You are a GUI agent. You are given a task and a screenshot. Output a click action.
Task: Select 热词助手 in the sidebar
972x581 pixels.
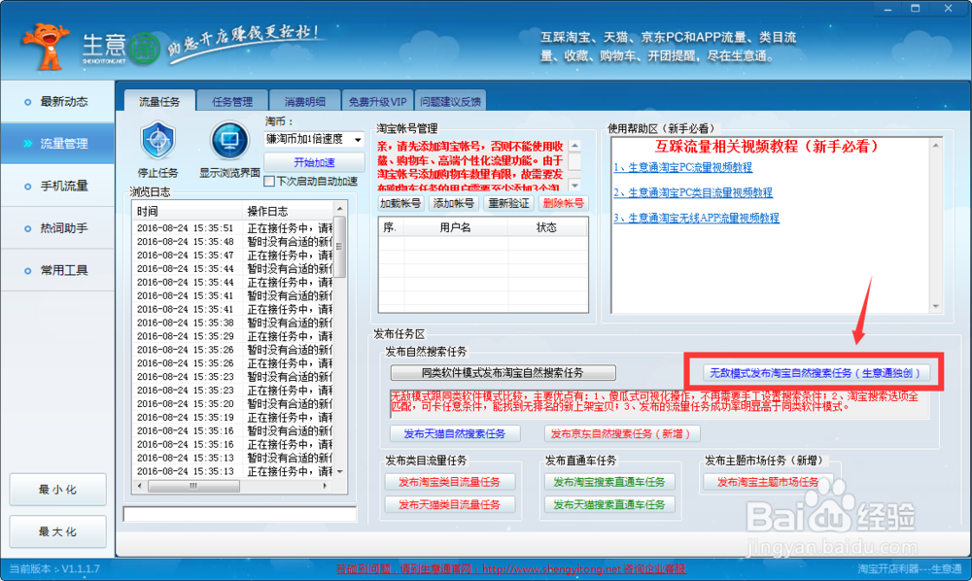pyautogui.click(x=57, y=228)
